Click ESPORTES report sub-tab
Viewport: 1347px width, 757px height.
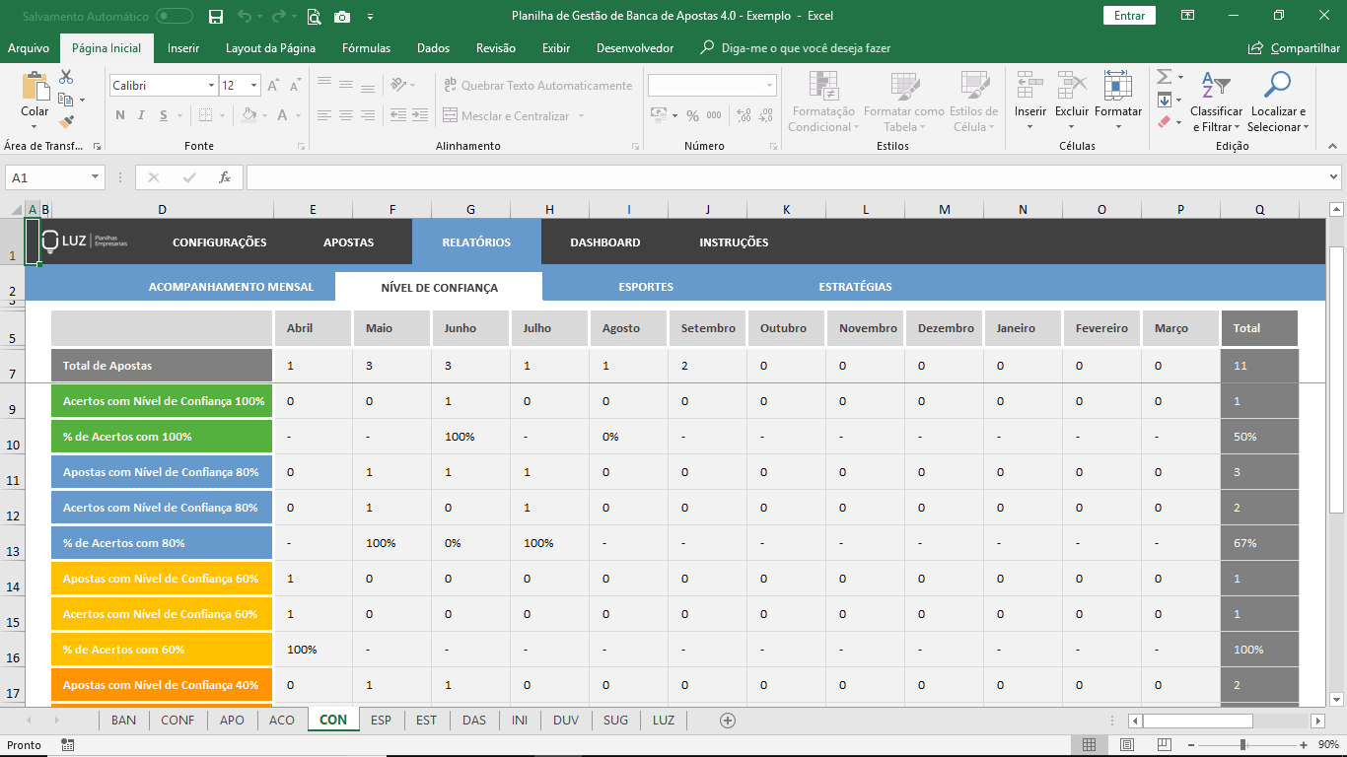point(646,287)
